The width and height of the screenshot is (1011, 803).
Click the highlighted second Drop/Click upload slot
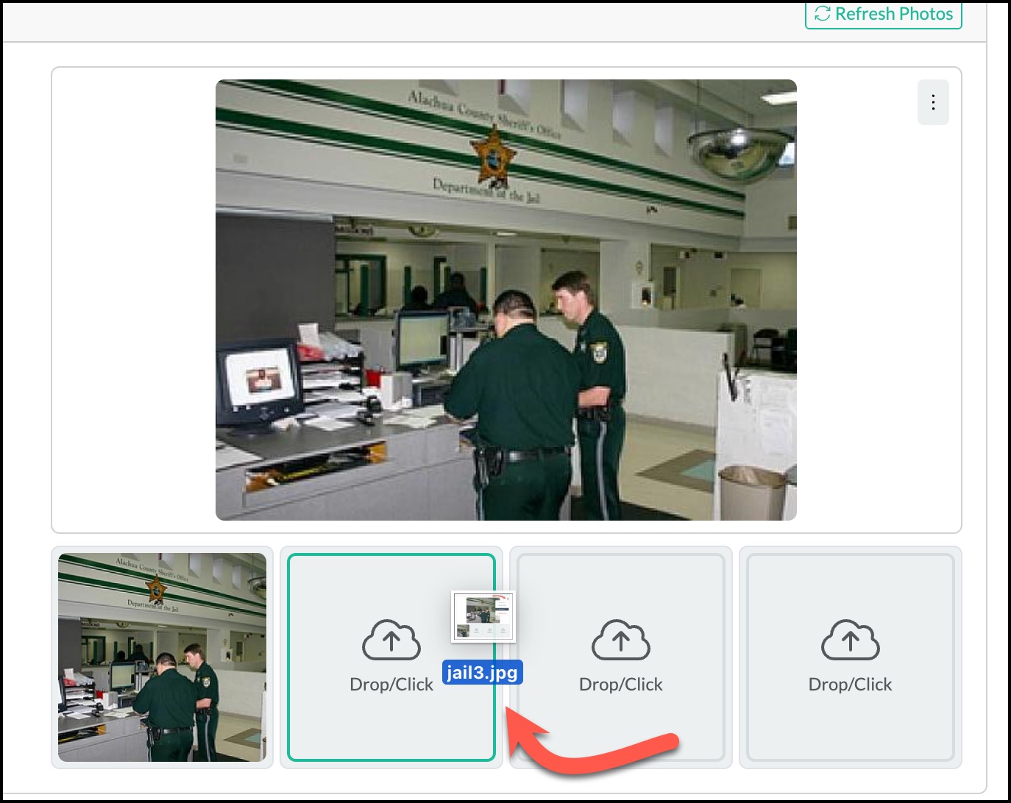click(x=391, y=657)
